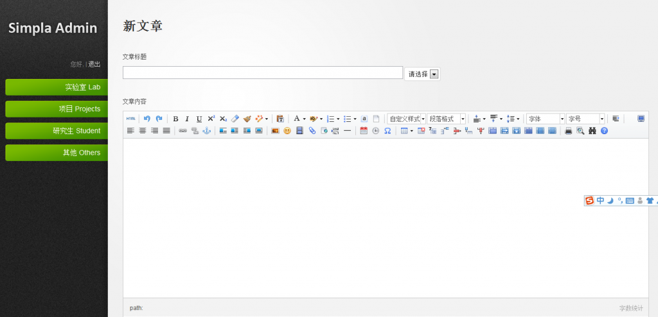Open the 字号 font size dropdown

[x=585, y=119]
